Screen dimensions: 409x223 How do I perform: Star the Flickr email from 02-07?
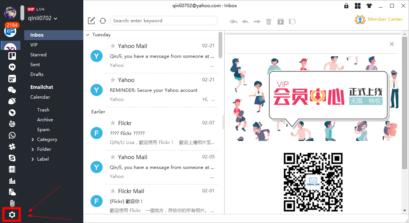[x=112, y=122]
